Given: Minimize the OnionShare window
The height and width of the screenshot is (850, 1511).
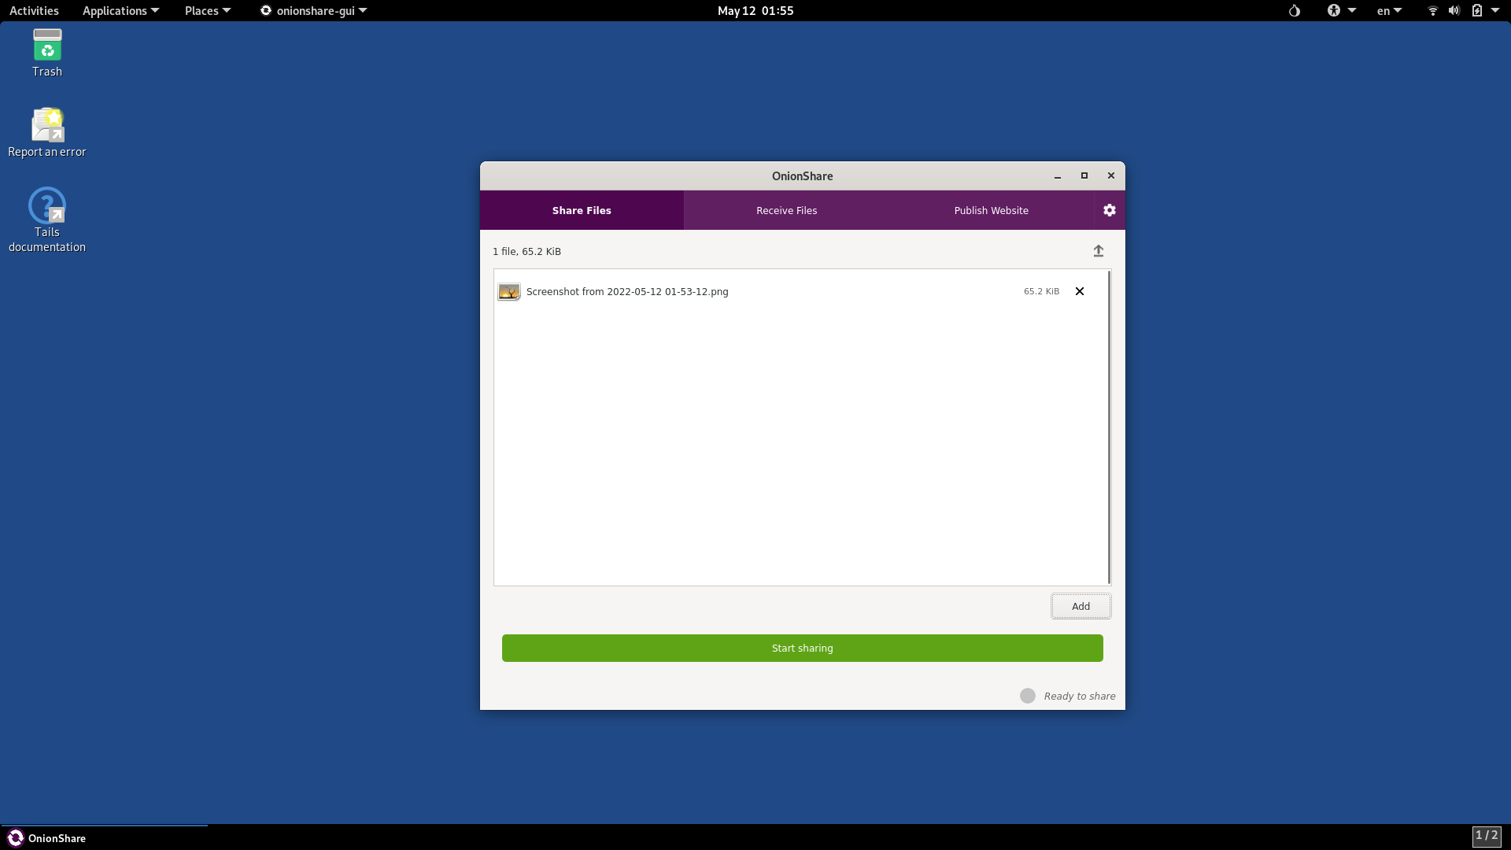Looking at the screenshot, I should [x=1058, y=176].
